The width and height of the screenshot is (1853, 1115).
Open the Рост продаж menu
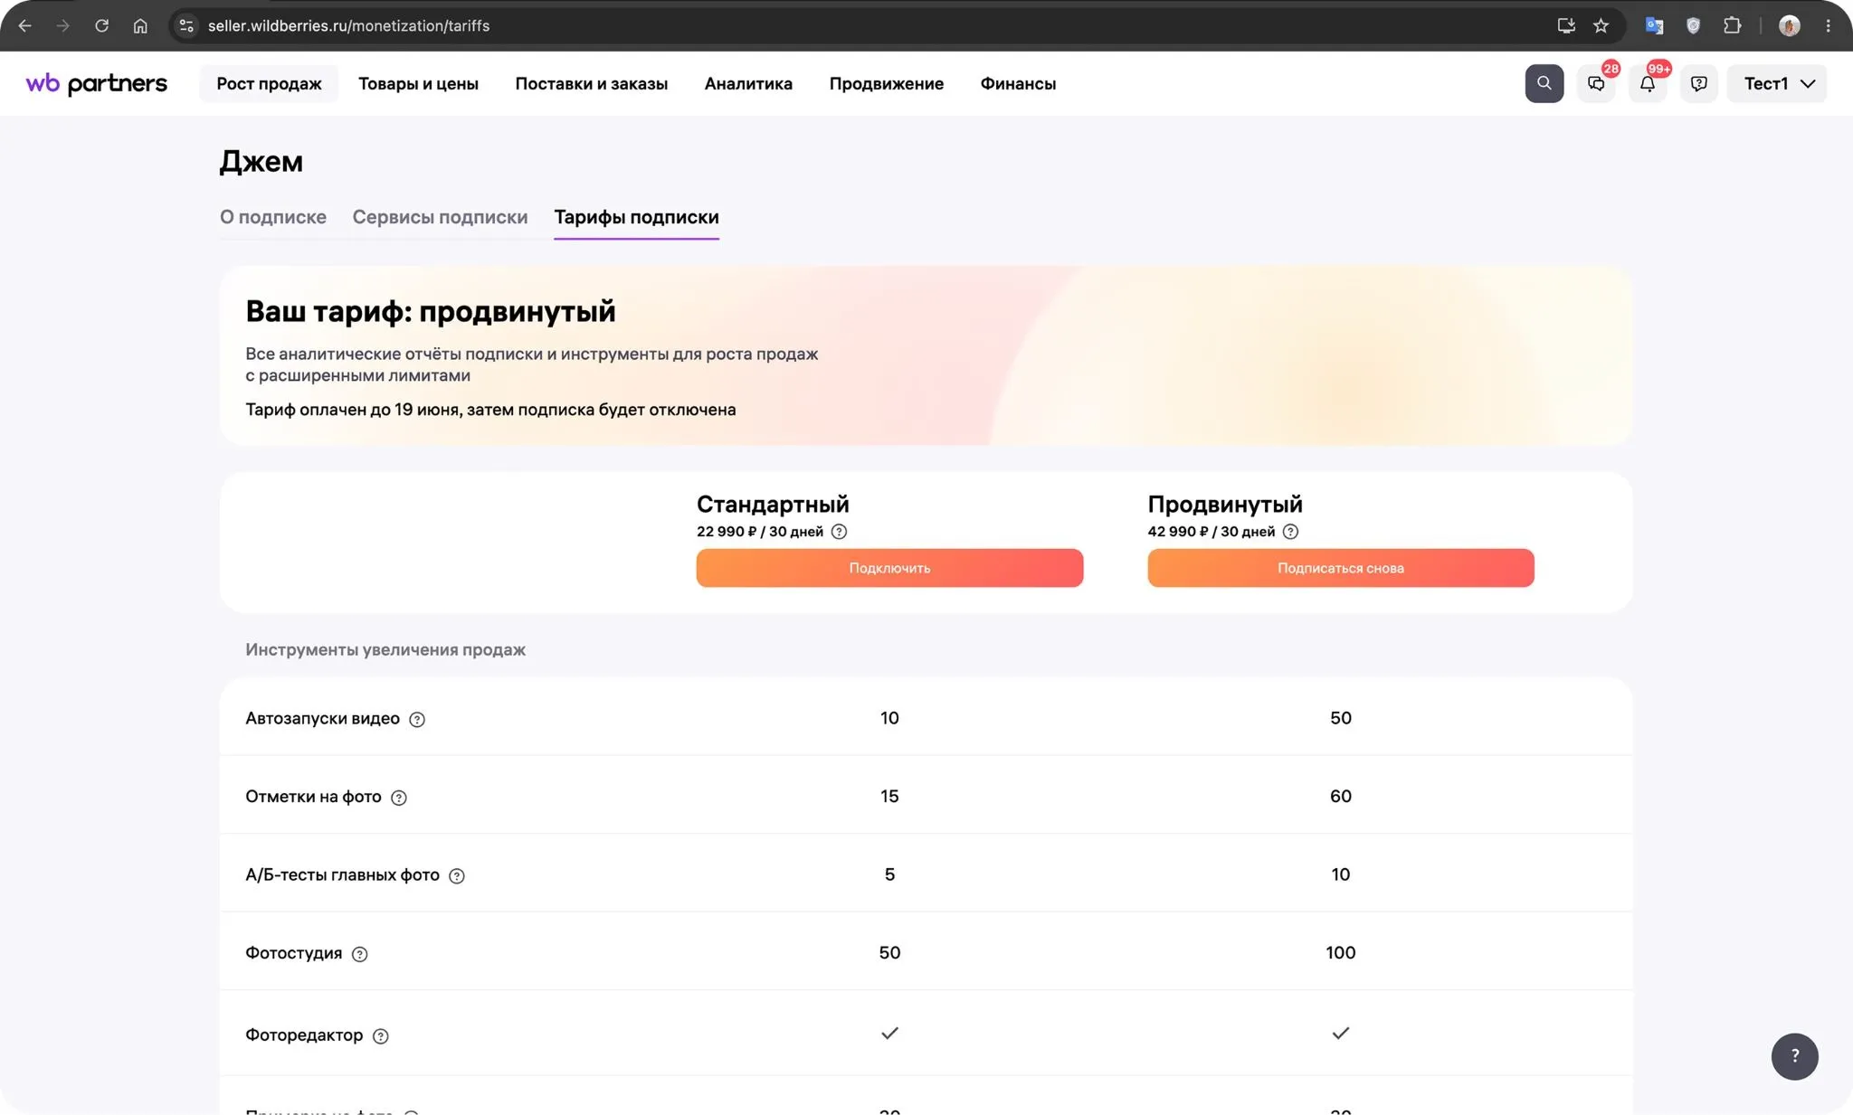pos(269,83)
